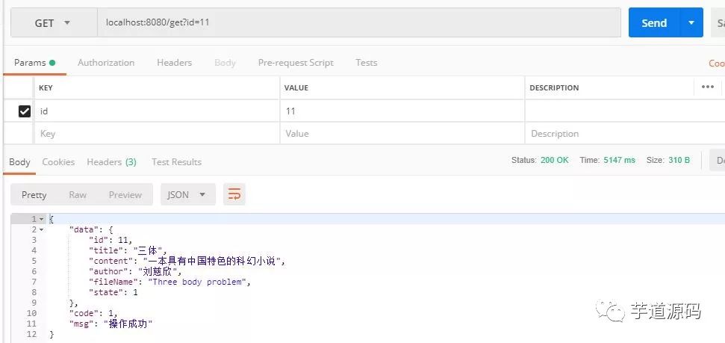725x343 pixels.
Task: Click the empty Value placeholder field
Action: click(402, 133)
